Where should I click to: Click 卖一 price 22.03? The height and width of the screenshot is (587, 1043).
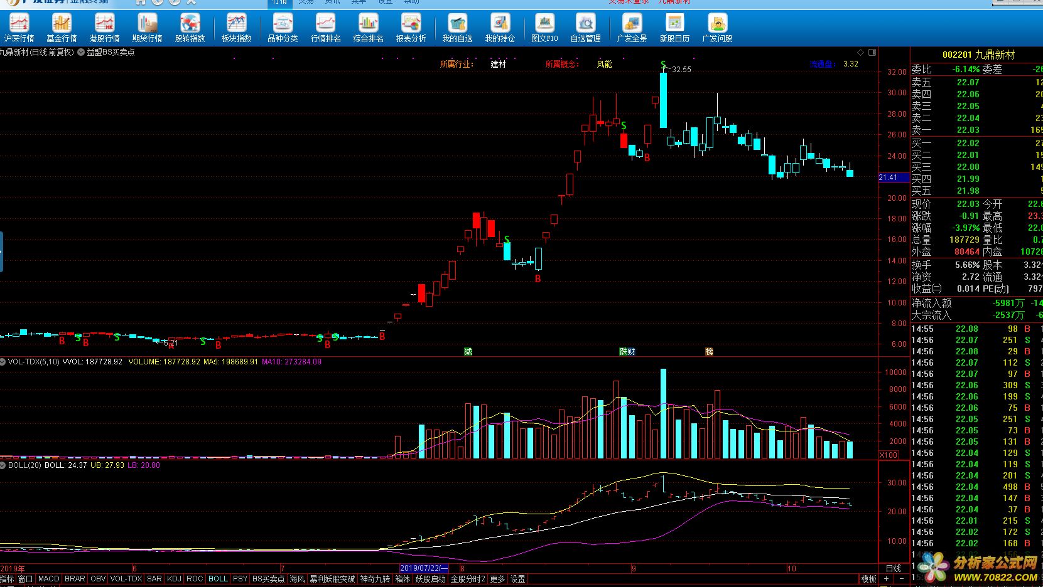[x=968, y=130]
